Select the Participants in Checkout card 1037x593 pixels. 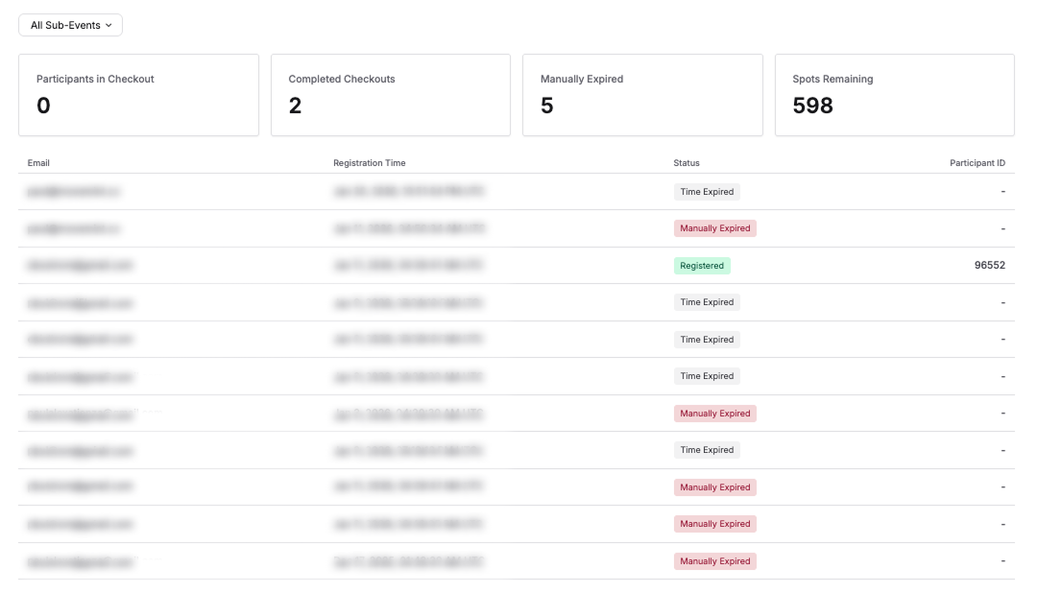click(138, 94)
